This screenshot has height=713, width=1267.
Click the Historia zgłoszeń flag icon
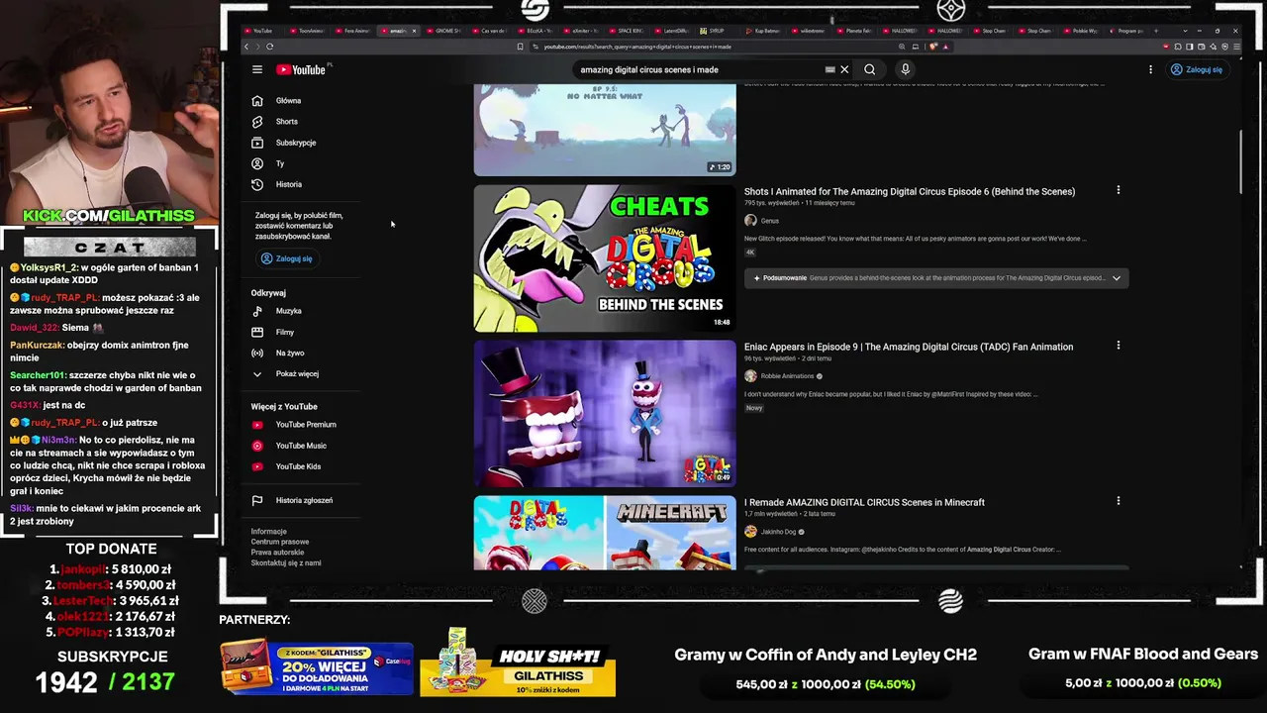pos(257,500)
